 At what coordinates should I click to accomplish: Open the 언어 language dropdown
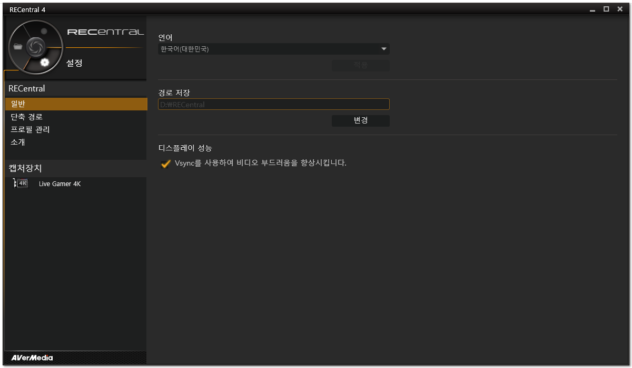click(x=274, y=49)
